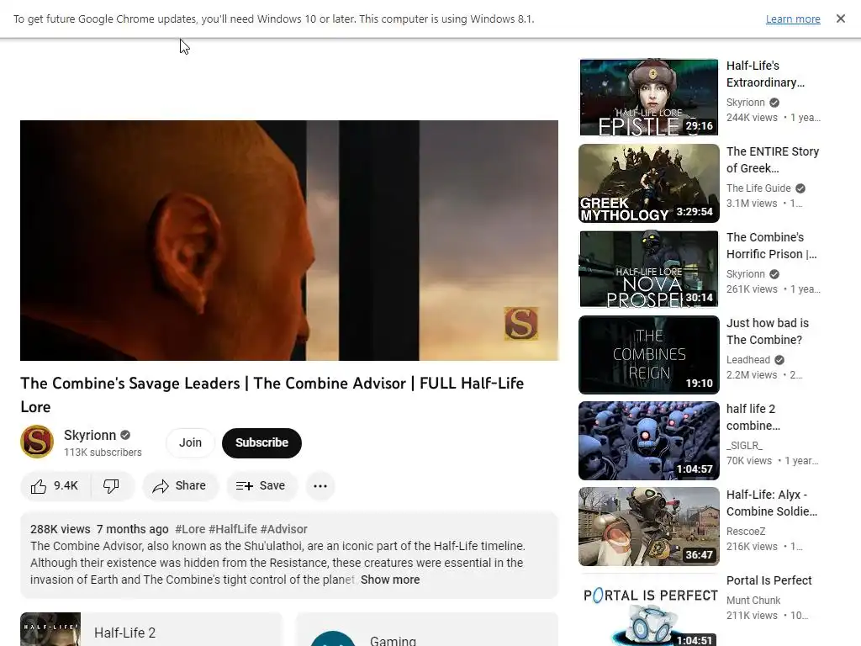Click the Half-Life 2 game cover image
Viewport: 861px width, 646px height.
[50, 629]
